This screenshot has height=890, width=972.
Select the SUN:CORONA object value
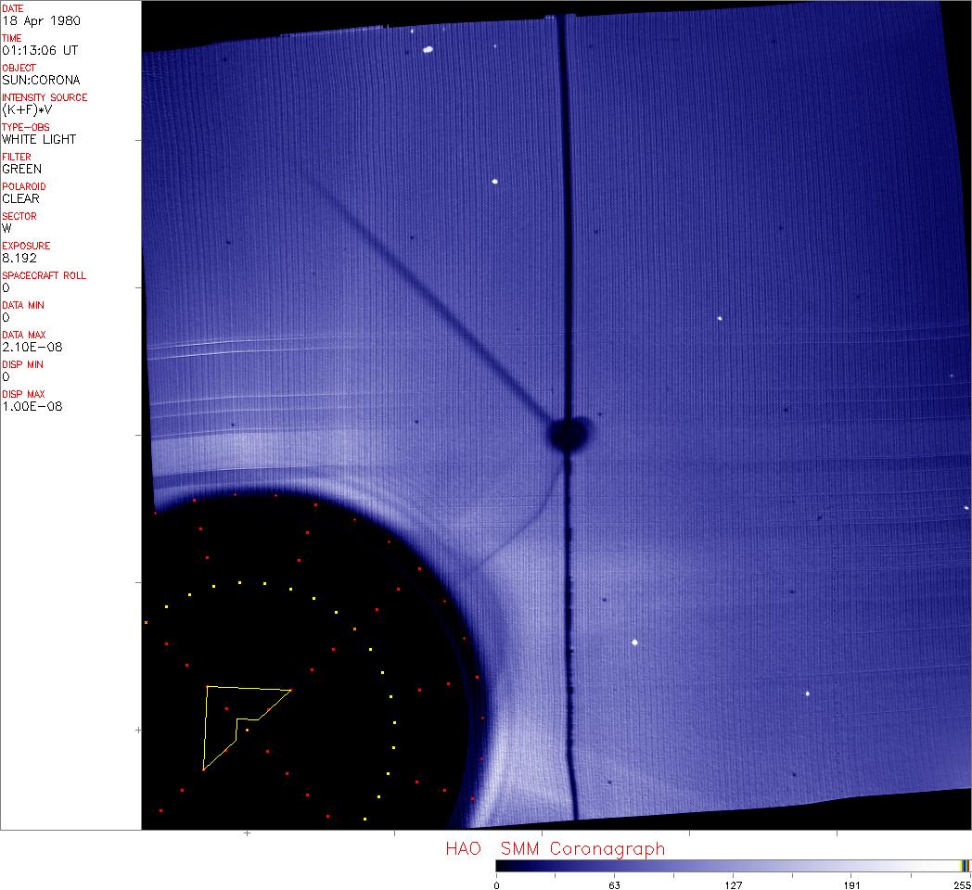[41, 80]
